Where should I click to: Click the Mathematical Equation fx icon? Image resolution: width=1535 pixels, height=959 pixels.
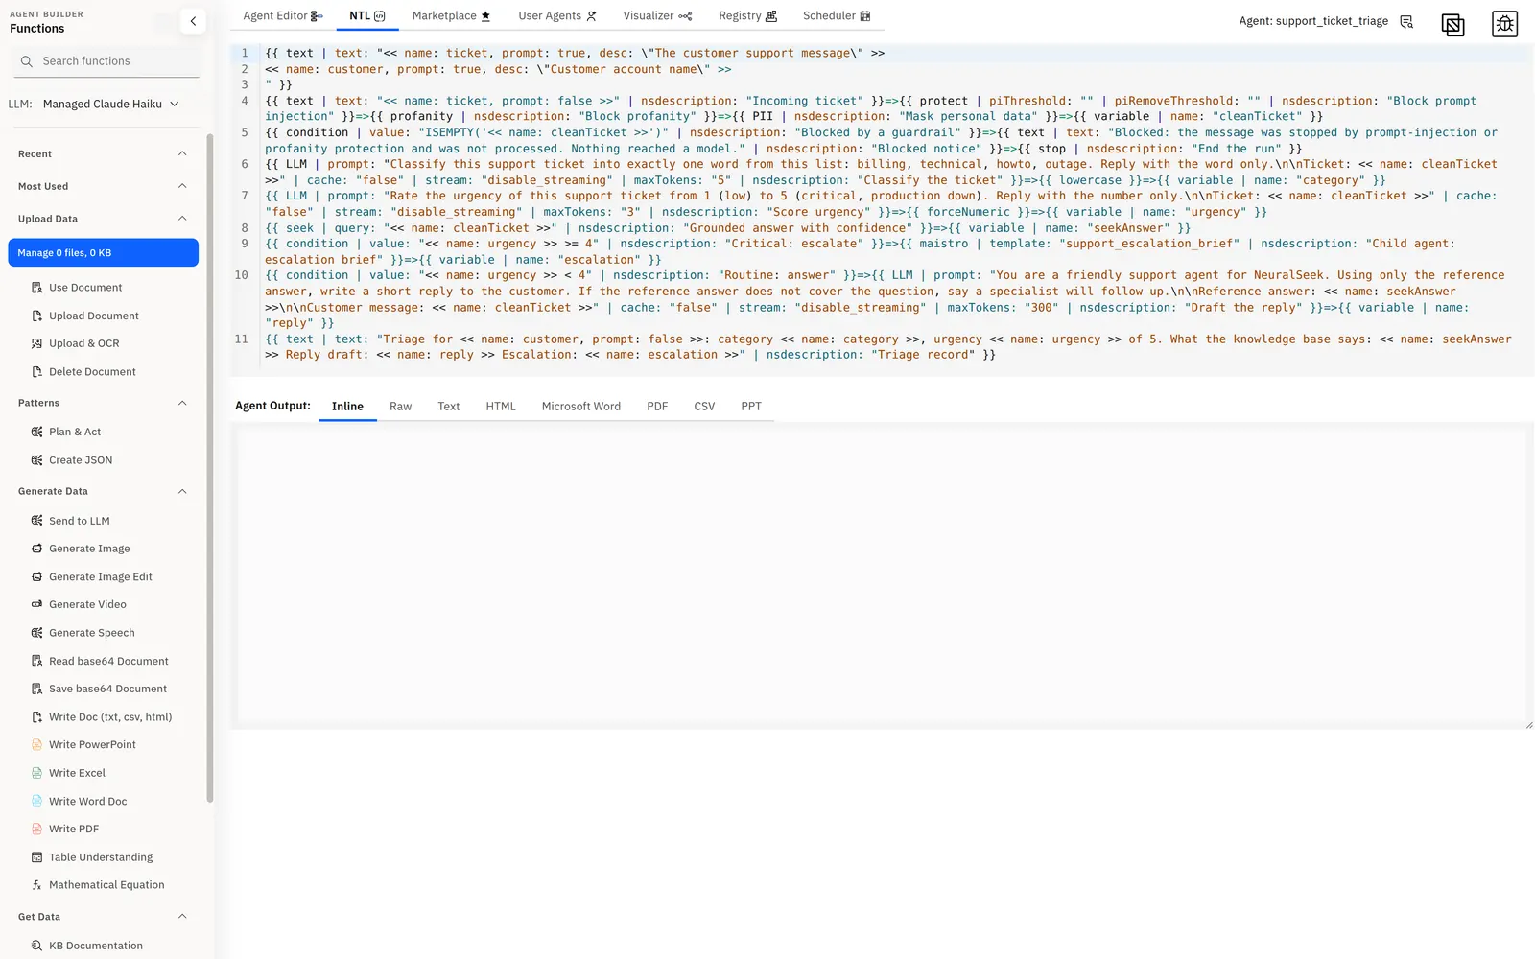click(36, 885)
